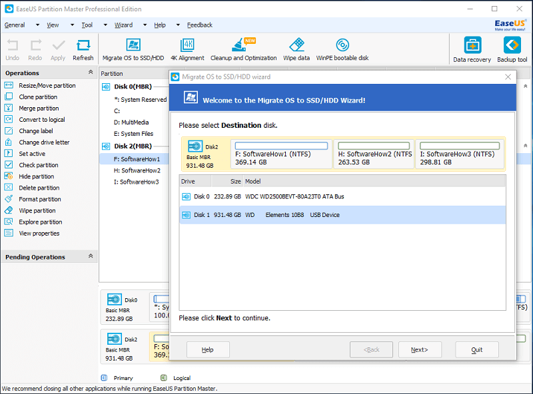
Task: Click the Undo toolbar icon
Action: pyautogui.click(x=13, y=50)
